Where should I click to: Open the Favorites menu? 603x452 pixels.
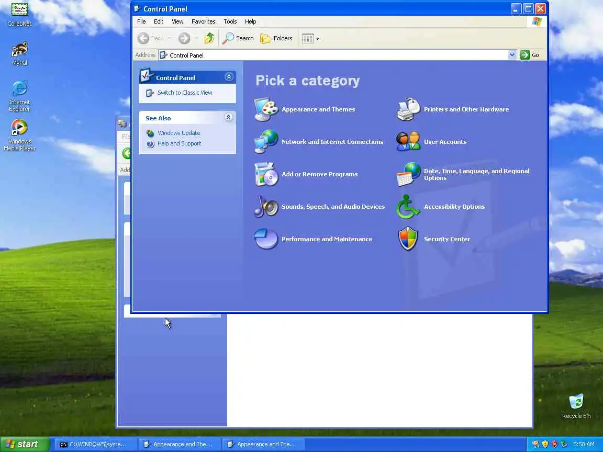(x=204, y=21)
